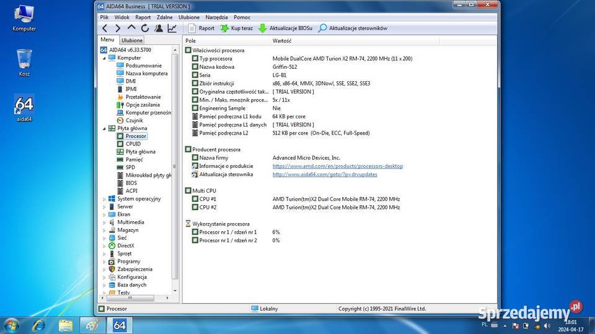Go forward with the right arrow toolbar icon
The width and height of the screenshot is (595, 334).
[x=118, y=28]
